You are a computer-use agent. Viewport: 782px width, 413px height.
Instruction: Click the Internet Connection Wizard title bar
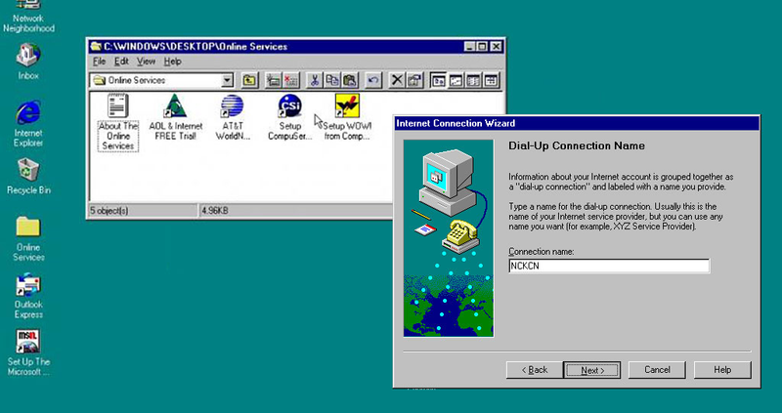pos(577,123)
